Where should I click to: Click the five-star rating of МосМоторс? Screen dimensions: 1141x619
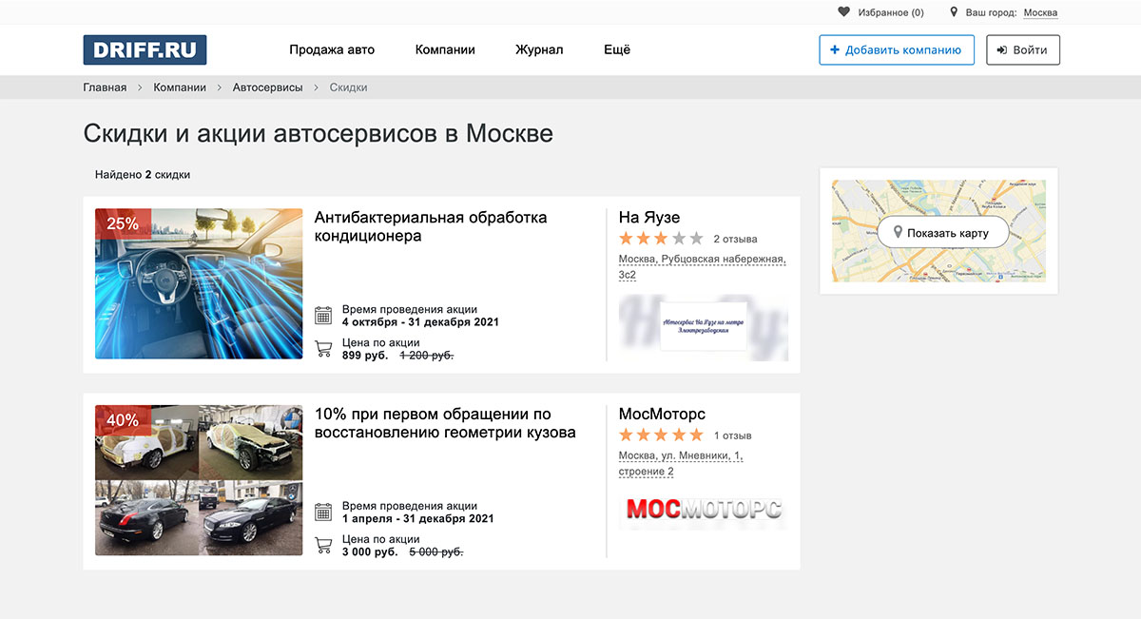[661, 435]
